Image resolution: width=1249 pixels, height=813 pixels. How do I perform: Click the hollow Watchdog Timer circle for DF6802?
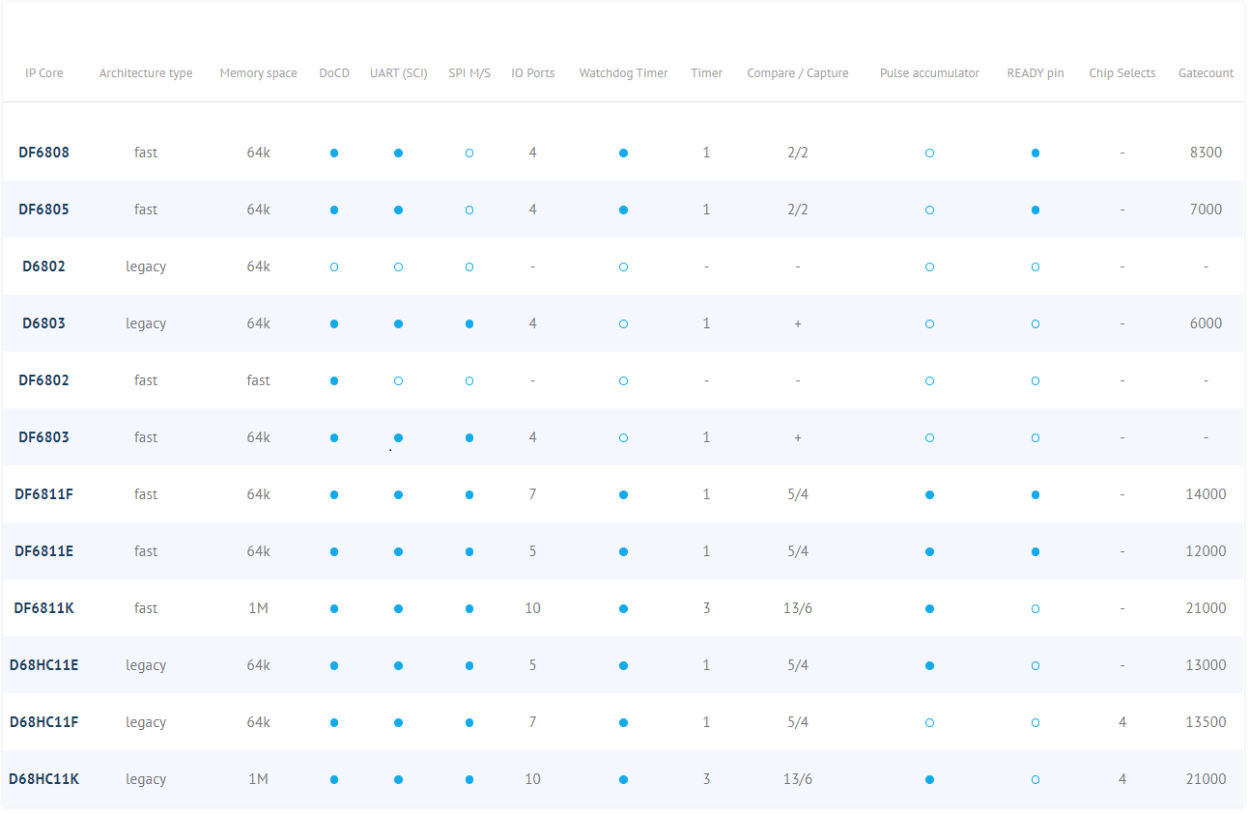click(x=623, y=380)
